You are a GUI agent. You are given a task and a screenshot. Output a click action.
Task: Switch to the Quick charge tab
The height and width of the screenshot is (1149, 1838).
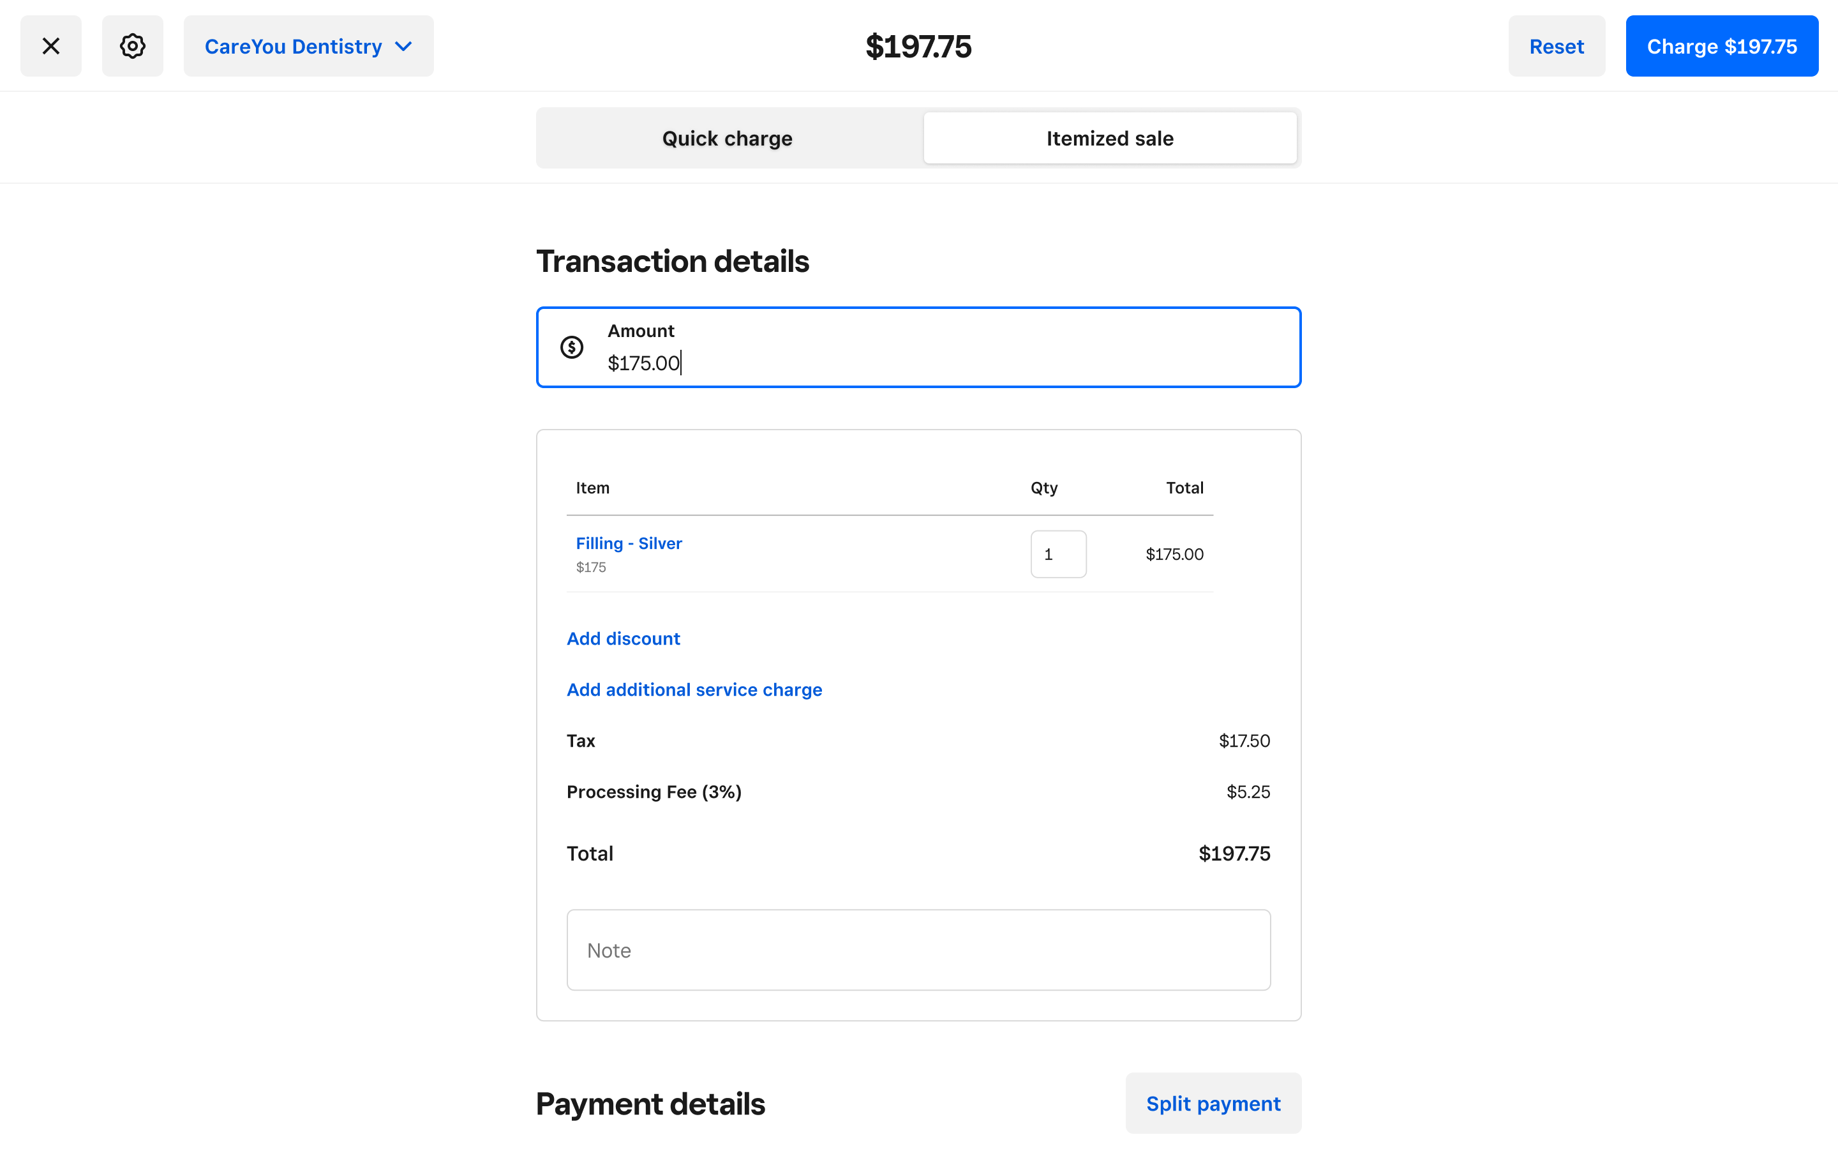(x=726, y=137)
